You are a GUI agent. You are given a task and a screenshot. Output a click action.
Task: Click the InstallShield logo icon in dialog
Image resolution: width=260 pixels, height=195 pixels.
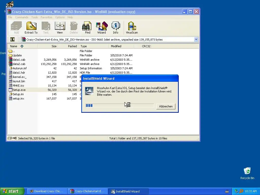click(89, 91)
